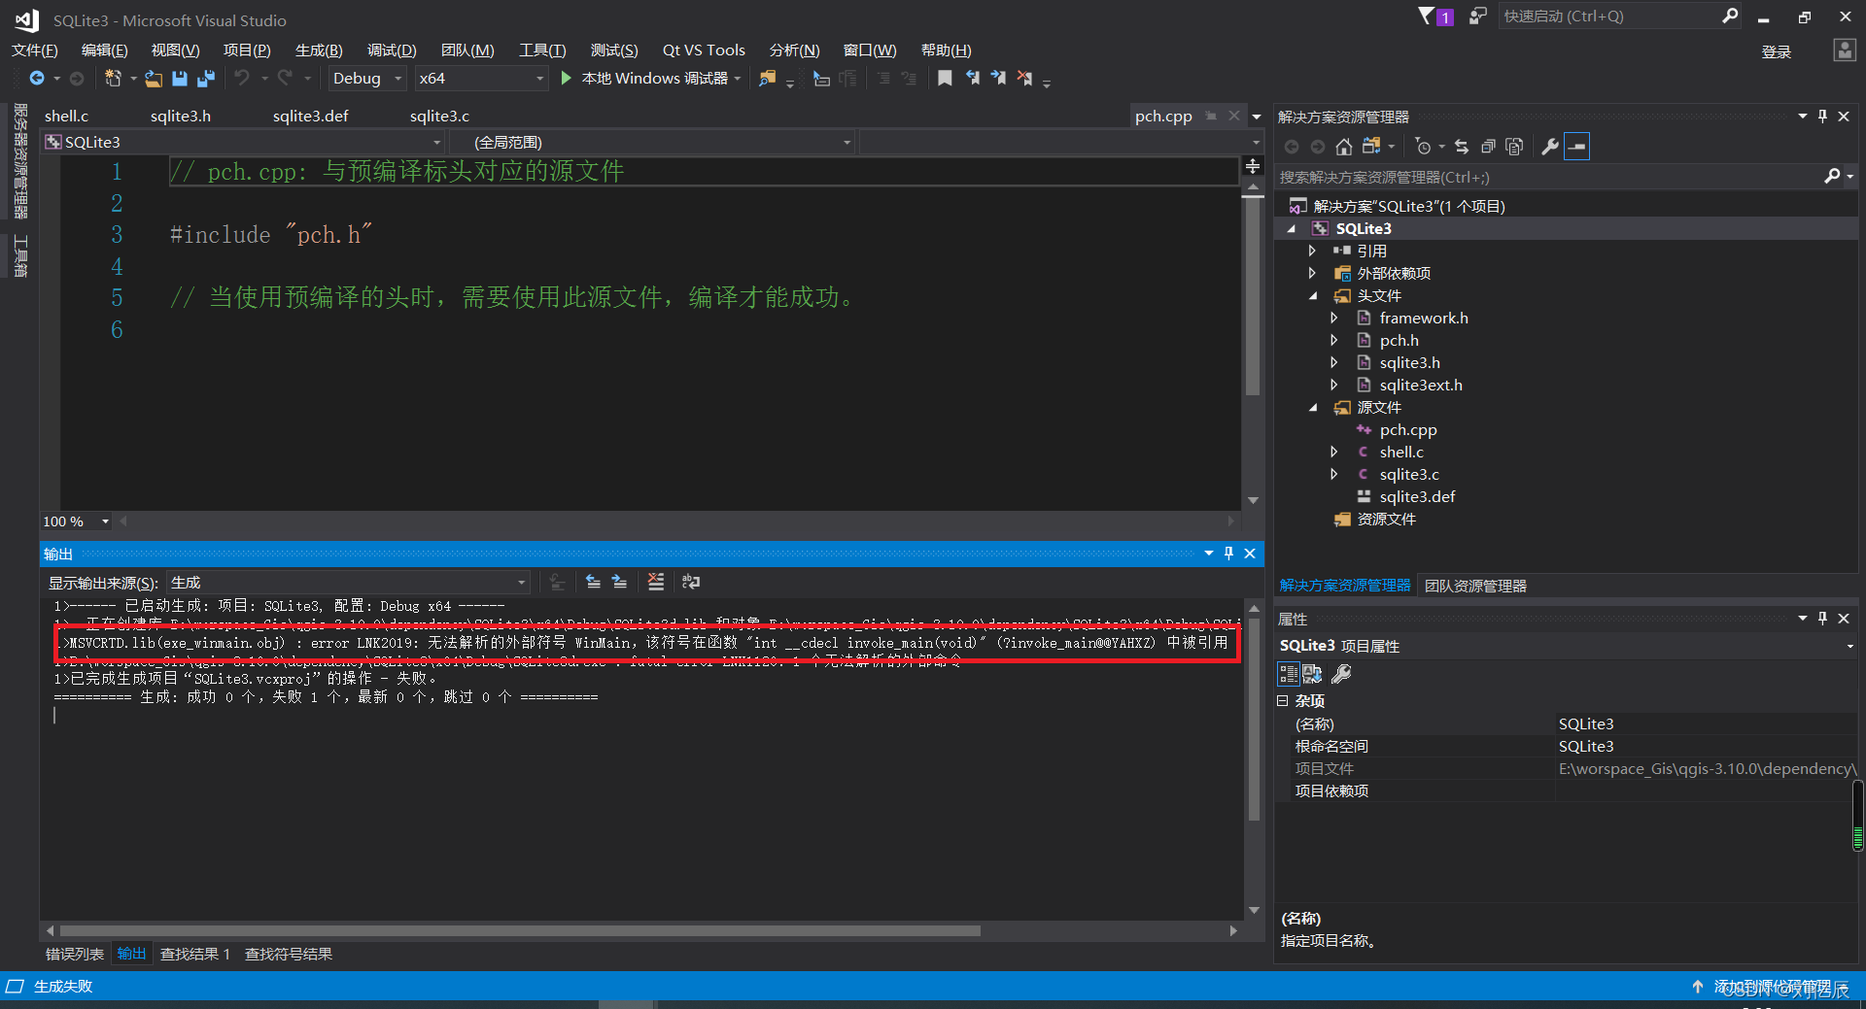Click the feedback icon near Quick Launch
Screen dimensions: 1866x1009
tap(1477, 17)
